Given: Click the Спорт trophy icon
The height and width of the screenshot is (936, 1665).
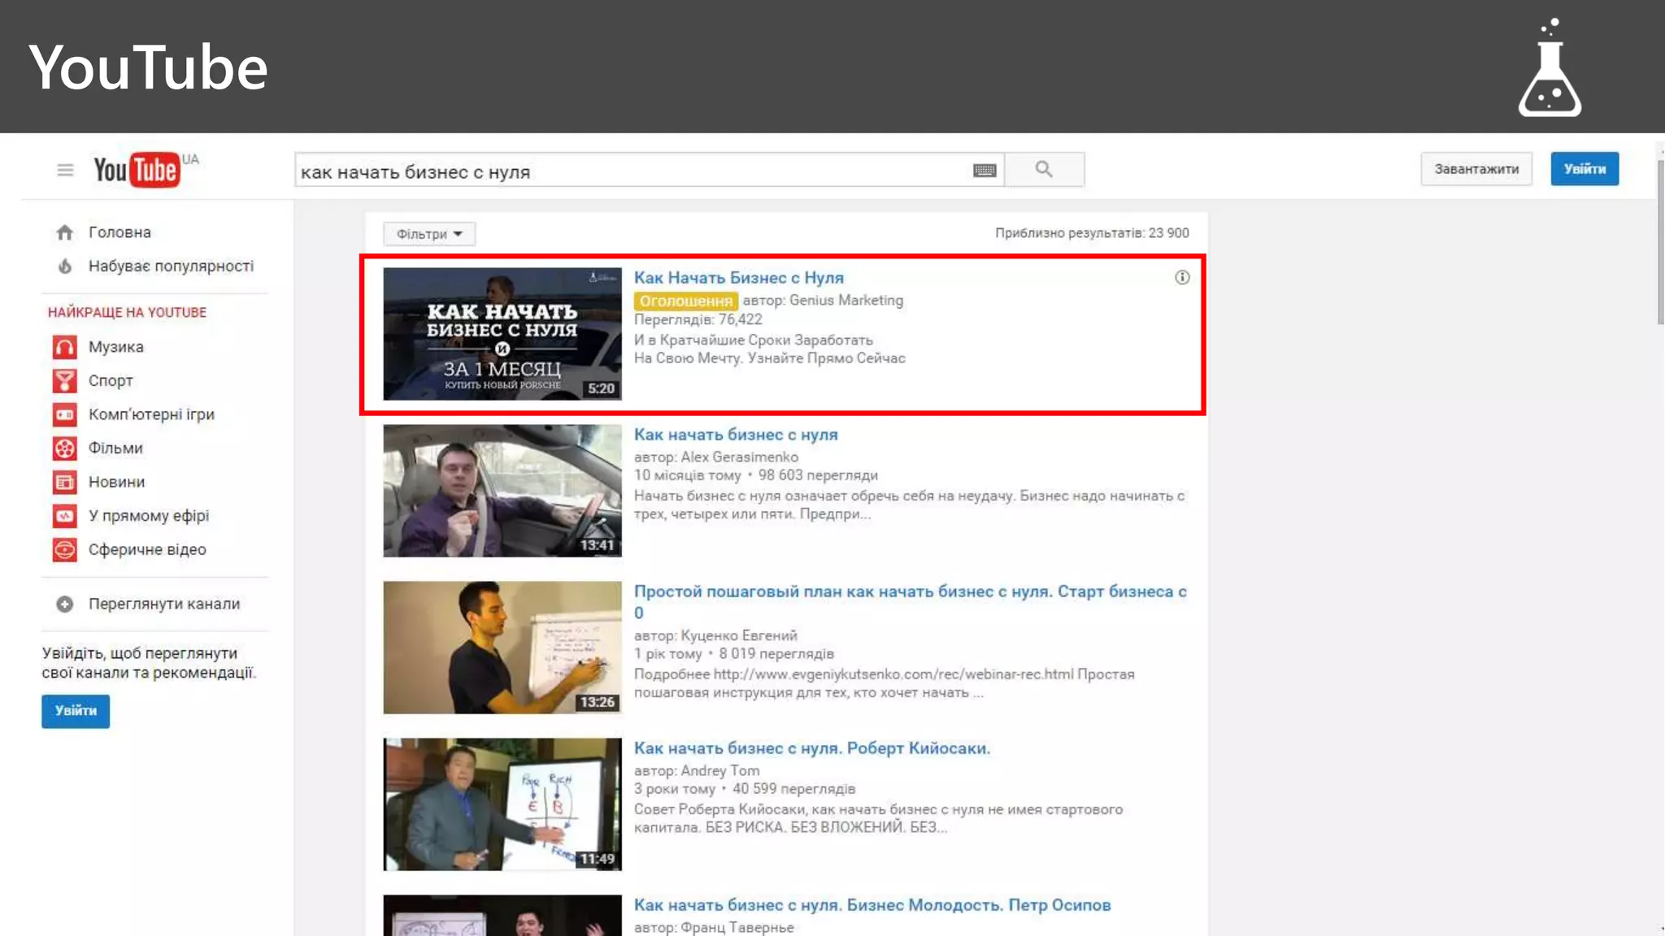Looking at the screenshot, I should 65,381.
